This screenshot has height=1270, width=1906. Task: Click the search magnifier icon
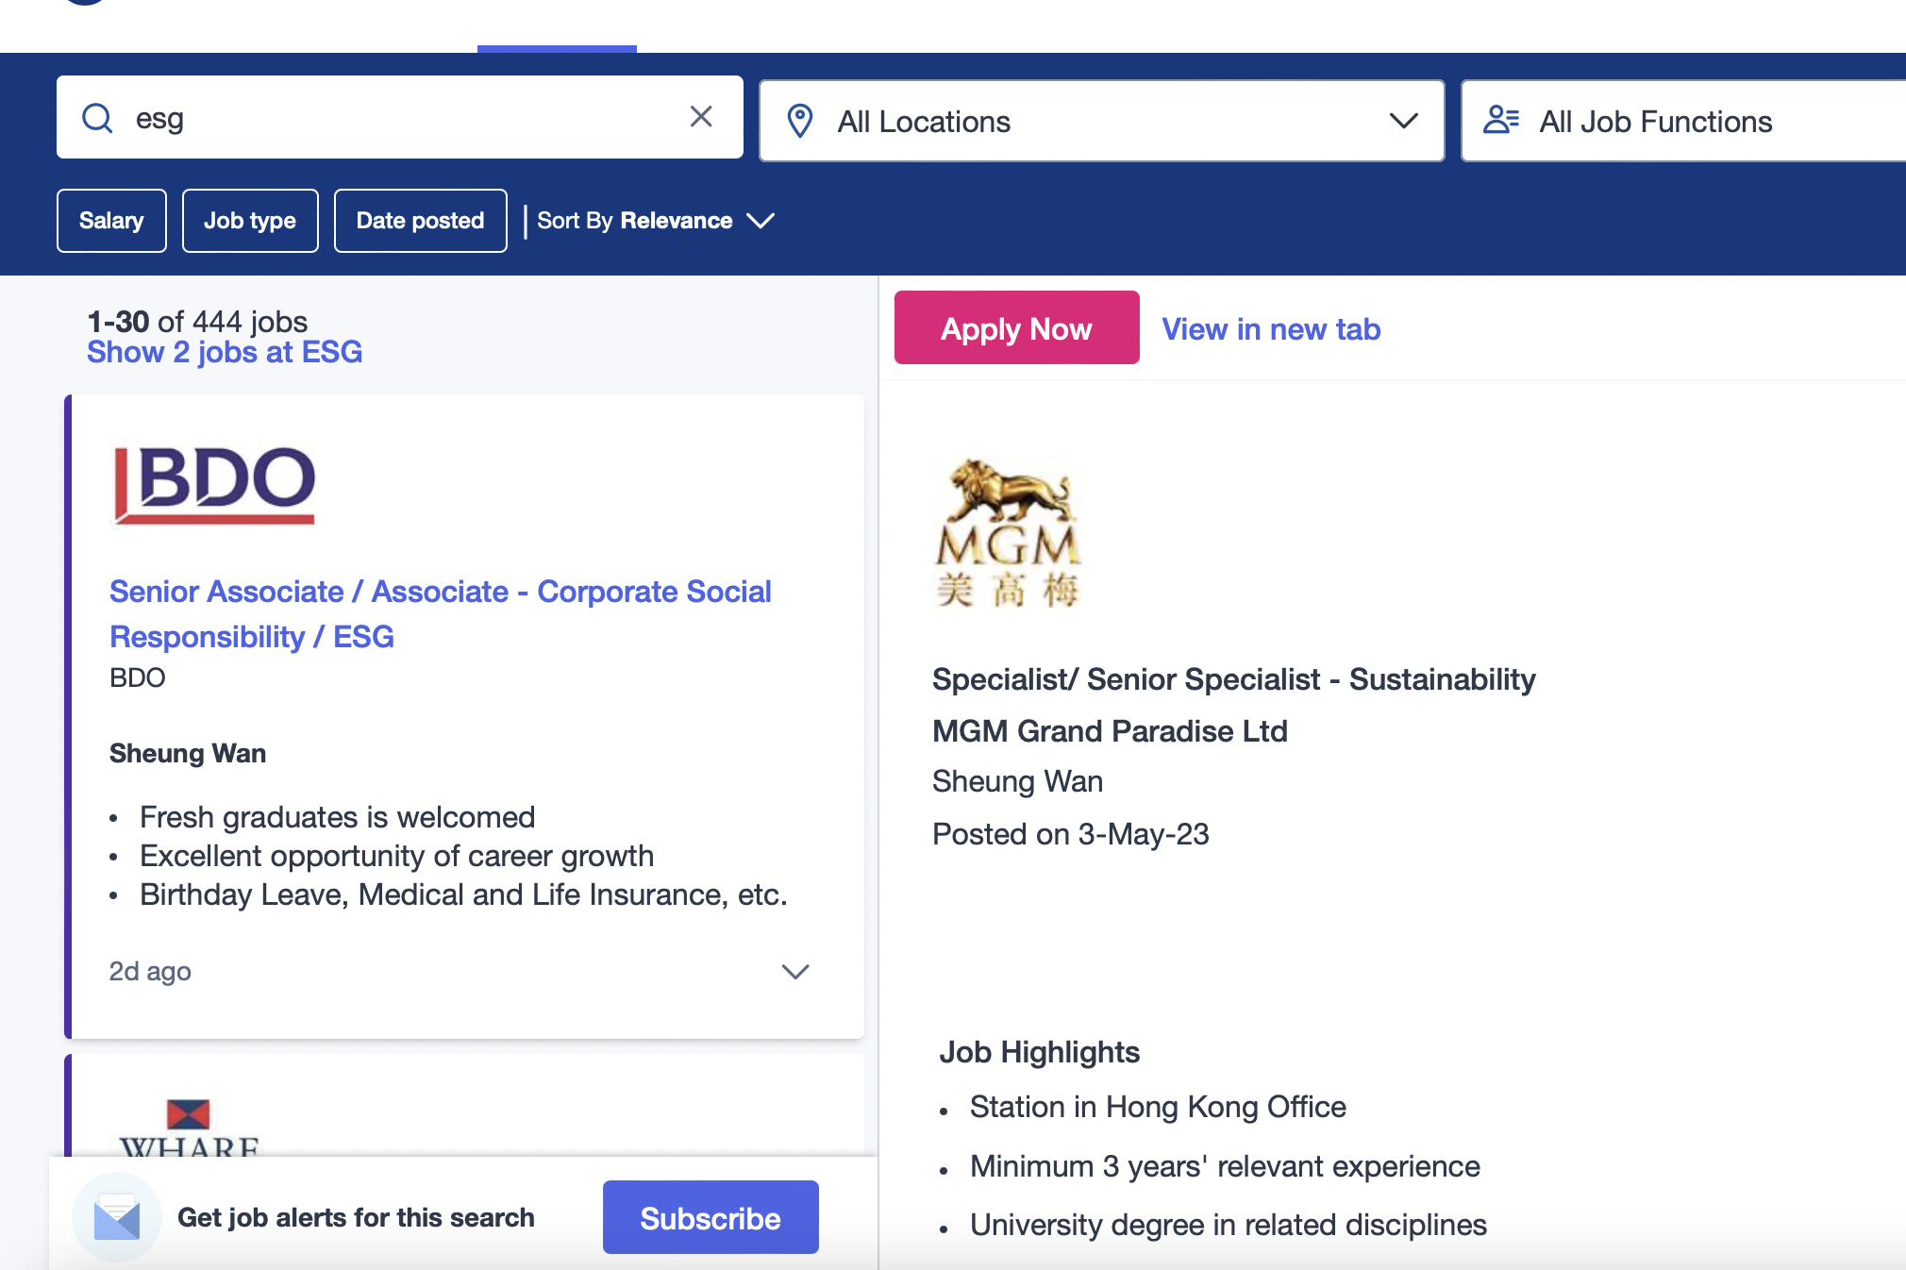[x=97, y=118]
